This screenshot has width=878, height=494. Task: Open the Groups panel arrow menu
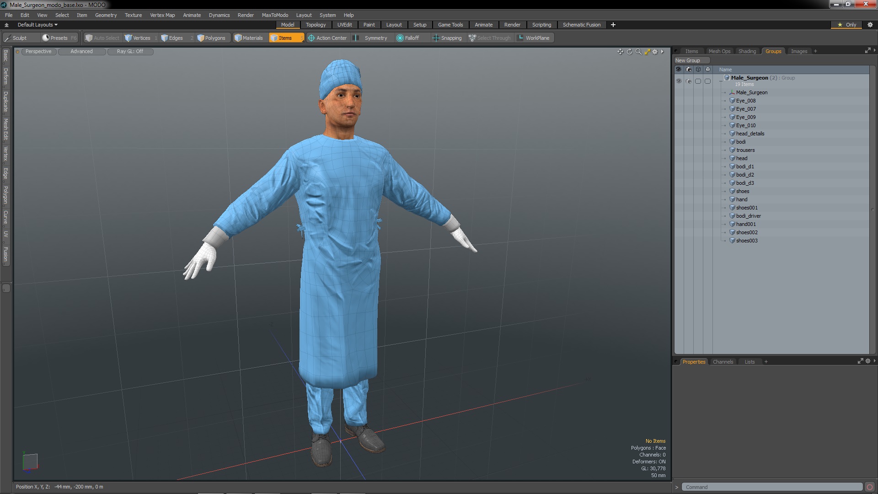click(x=874, y=51)
